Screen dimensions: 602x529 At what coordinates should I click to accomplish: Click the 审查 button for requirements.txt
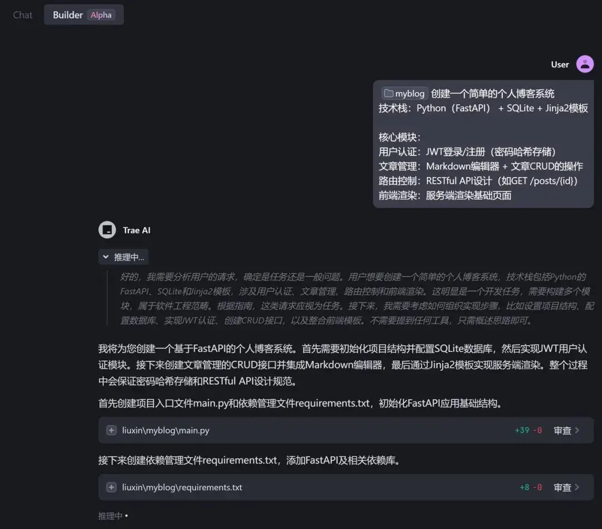click(562, 487)
